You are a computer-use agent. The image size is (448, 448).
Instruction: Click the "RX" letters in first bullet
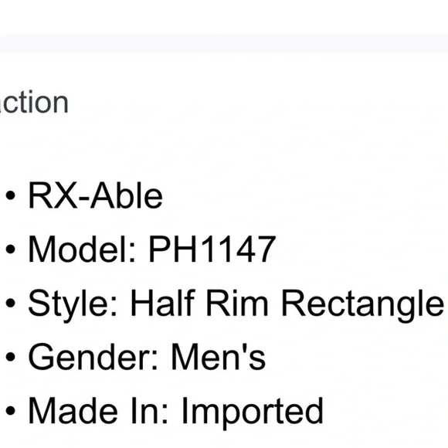pos(53,196)
